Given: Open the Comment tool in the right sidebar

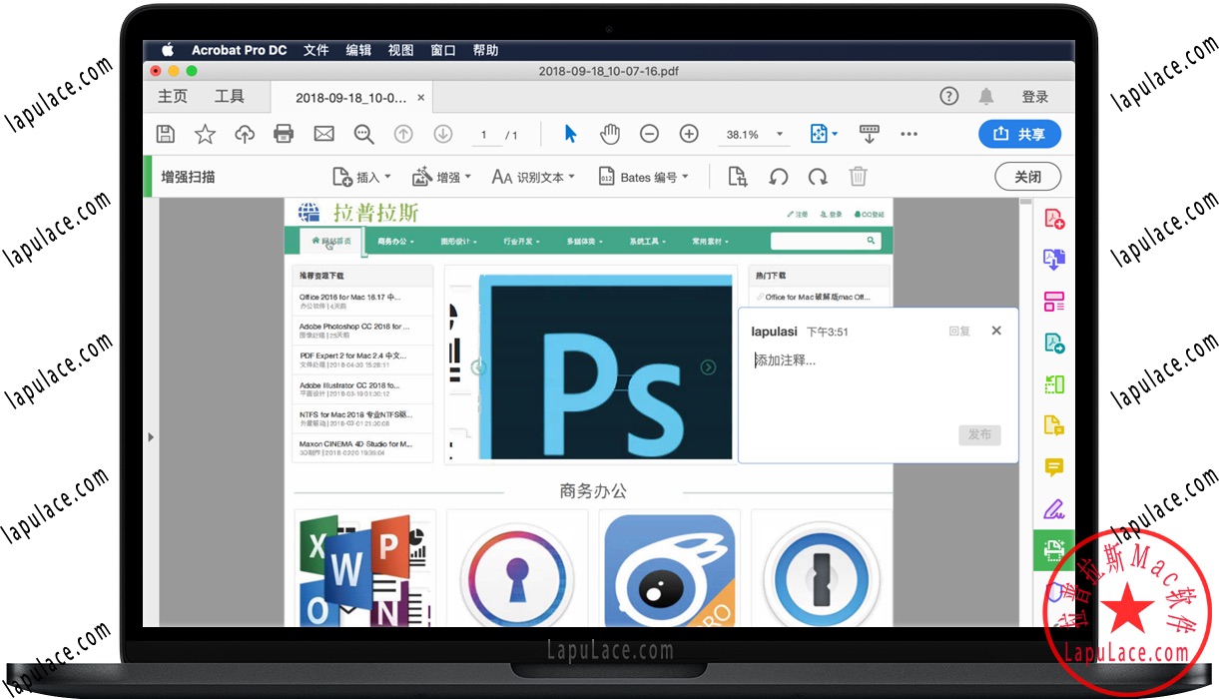Looking at the screenshot, I should pos(1053,467).
